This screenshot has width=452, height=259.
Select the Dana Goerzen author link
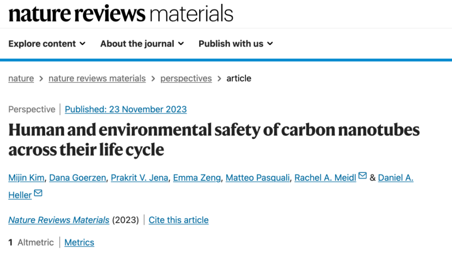(78, 178)
